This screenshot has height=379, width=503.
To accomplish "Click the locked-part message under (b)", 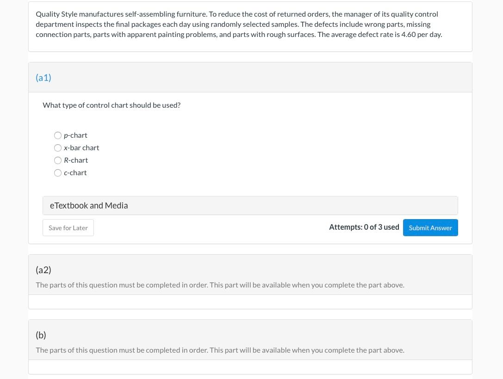I will point(220,350).
